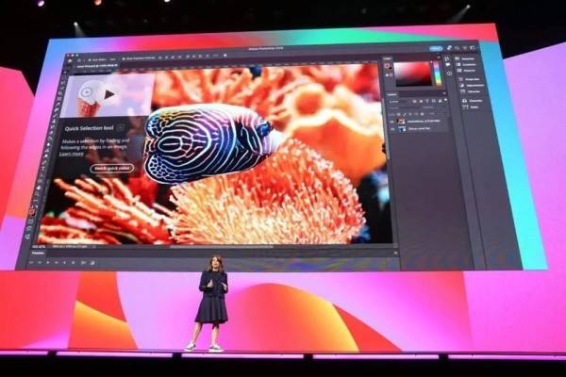The width and height of the screenshot is (566, 377).
Task: Open the layer blending mode dropdown
Action: click(405, 107)
